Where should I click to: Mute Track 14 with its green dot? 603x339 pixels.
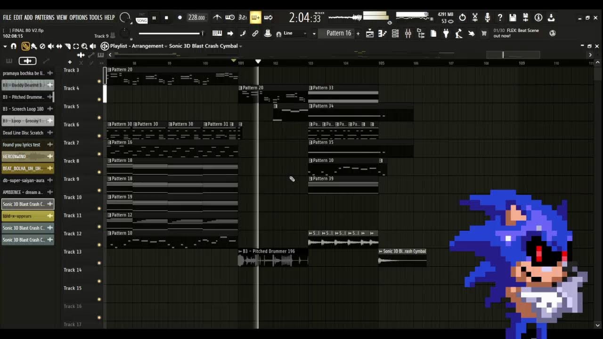click(99, 281)
